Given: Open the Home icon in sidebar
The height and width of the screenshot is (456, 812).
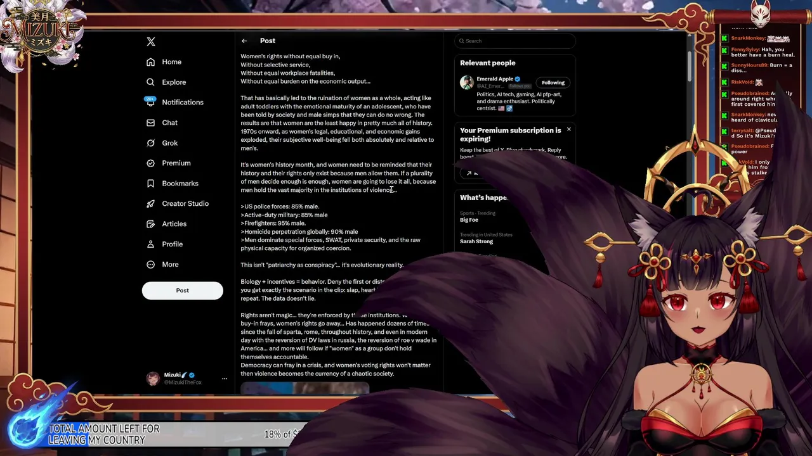Looking at the screenshot, I should tap(150, 62).
